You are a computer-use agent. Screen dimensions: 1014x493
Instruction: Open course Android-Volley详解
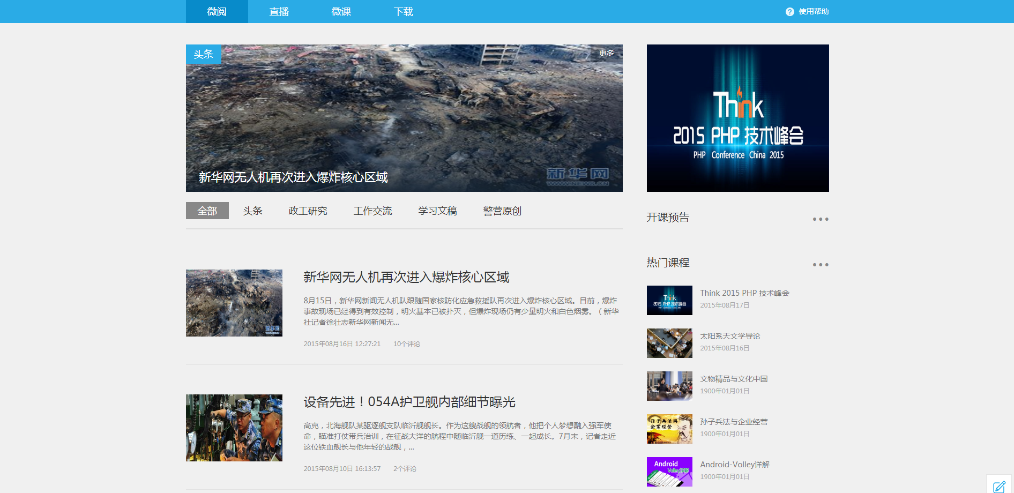735,465
